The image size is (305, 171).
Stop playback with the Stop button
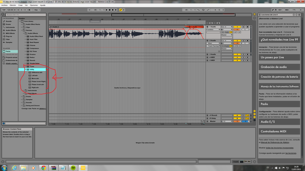[x=110, y=10]
